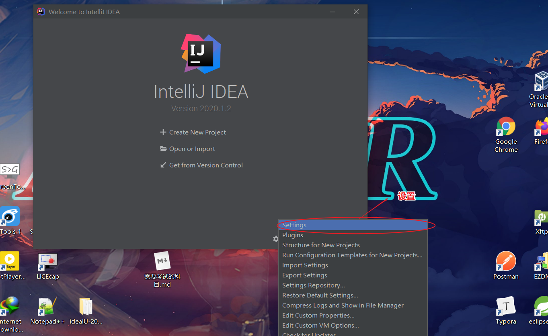Image resolution: width=548 pixels, height=336 pixels.
Task: Close the Welcome to IntelliJ IDEA window
Action: tap(356, 12)
